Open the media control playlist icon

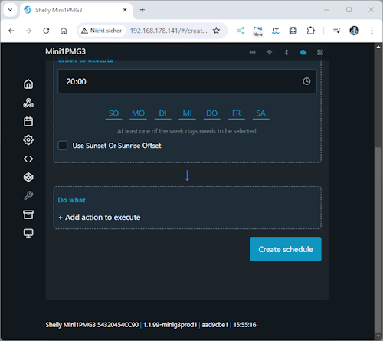(x=337, y=31)
